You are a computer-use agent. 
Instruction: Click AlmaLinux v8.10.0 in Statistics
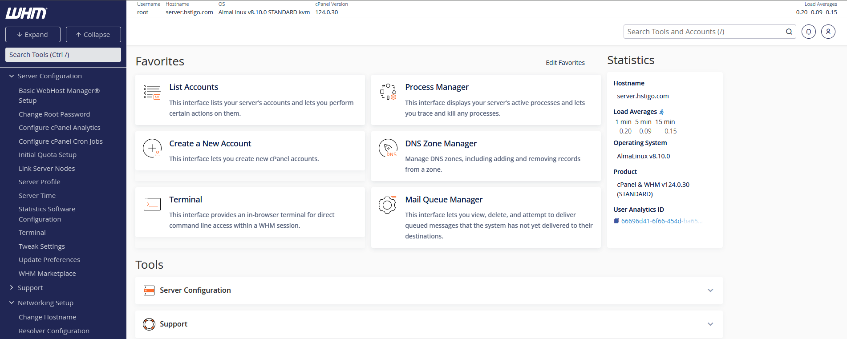click(x=643, y=156)
